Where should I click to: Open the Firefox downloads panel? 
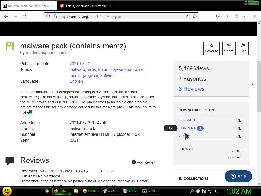(227, 16)
